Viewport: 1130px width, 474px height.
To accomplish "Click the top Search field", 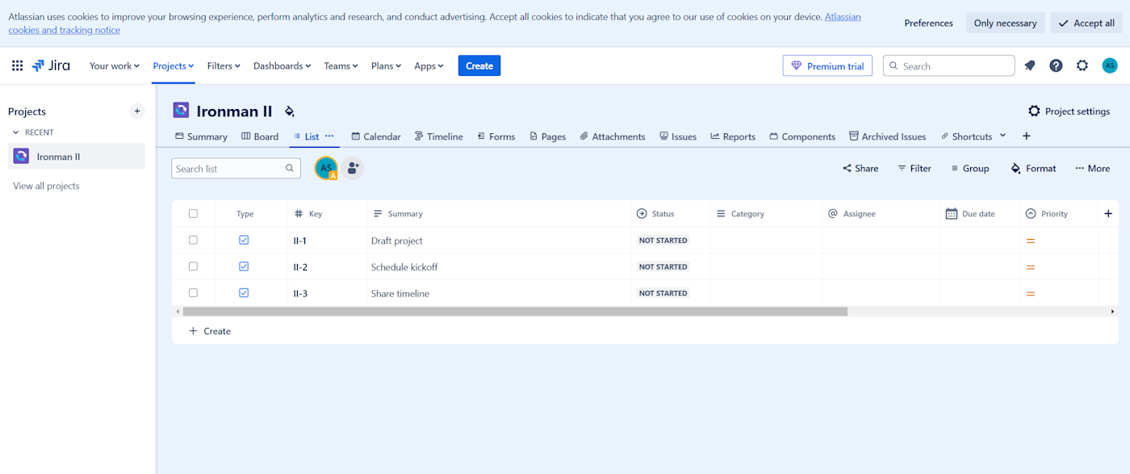I will point(948,66).
